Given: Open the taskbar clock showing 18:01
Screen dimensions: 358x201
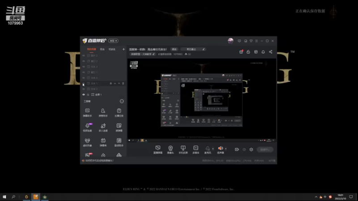Looking at the screenshot, I should pyautogui.click(x=340, y=197).
